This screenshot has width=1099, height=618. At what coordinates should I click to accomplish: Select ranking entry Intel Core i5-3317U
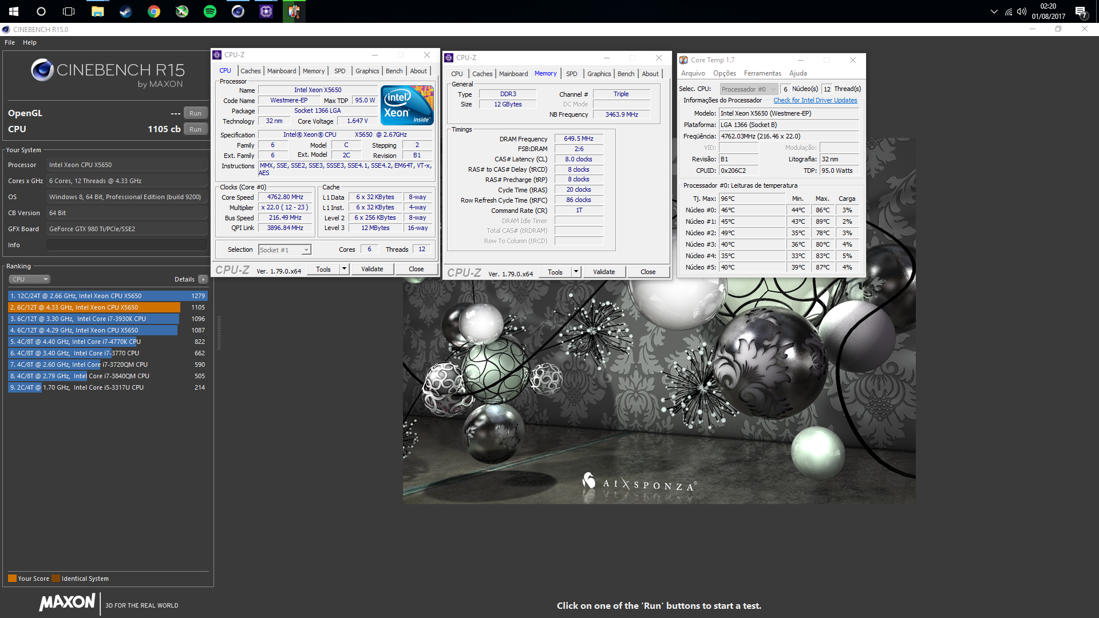(x=108, y=387)
